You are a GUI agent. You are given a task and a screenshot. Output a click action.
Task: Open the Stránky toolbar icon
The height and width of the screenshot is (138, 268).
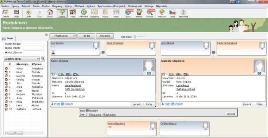[x=139, y=13]
